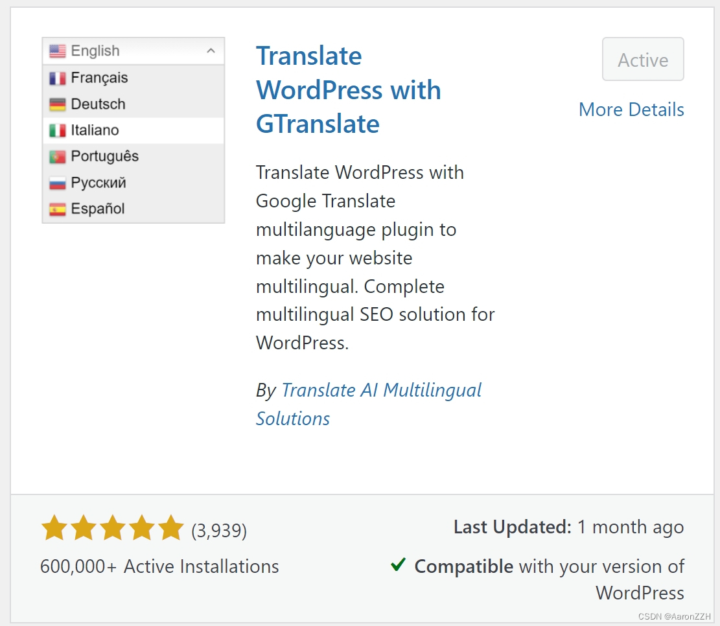
Task: Open the Translate WordPress with GTranslate title
Action: (x=349, y=90)
